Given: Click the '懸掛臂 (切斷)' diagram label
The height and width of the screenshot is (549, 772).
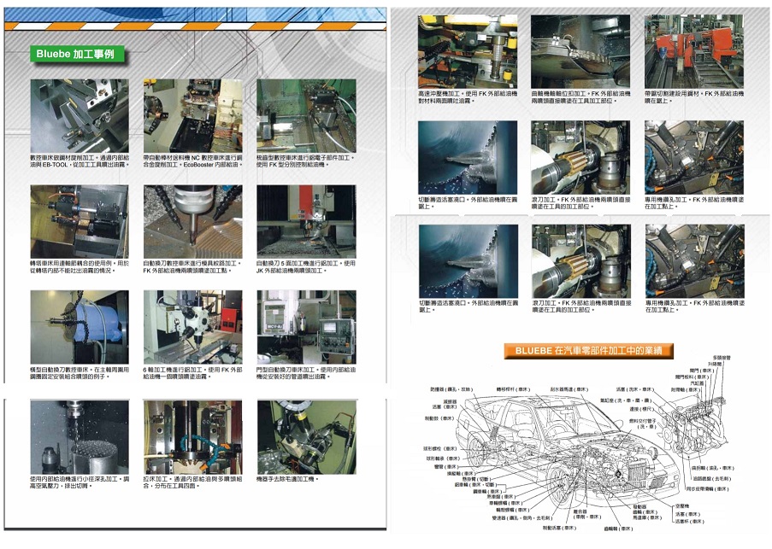Looking at the screenshot, I should [x=475, y=479].
